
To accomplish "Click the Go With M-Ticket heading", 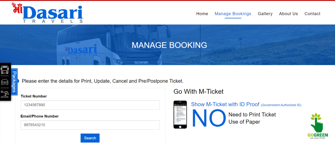I will pos(199,91).
